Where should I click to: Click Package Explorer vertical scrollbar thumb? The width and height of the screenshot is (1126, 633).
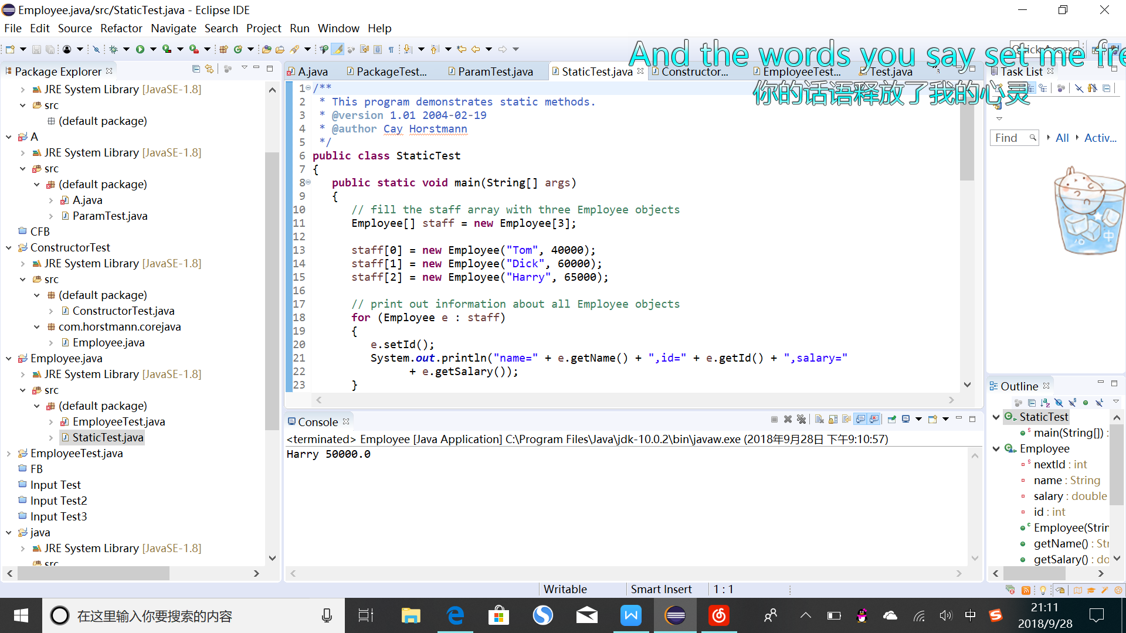tap(272, 291)
